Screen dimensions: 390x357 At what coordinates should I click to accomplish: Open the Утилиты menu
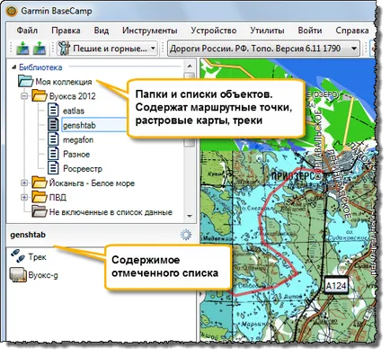point(267,31)
